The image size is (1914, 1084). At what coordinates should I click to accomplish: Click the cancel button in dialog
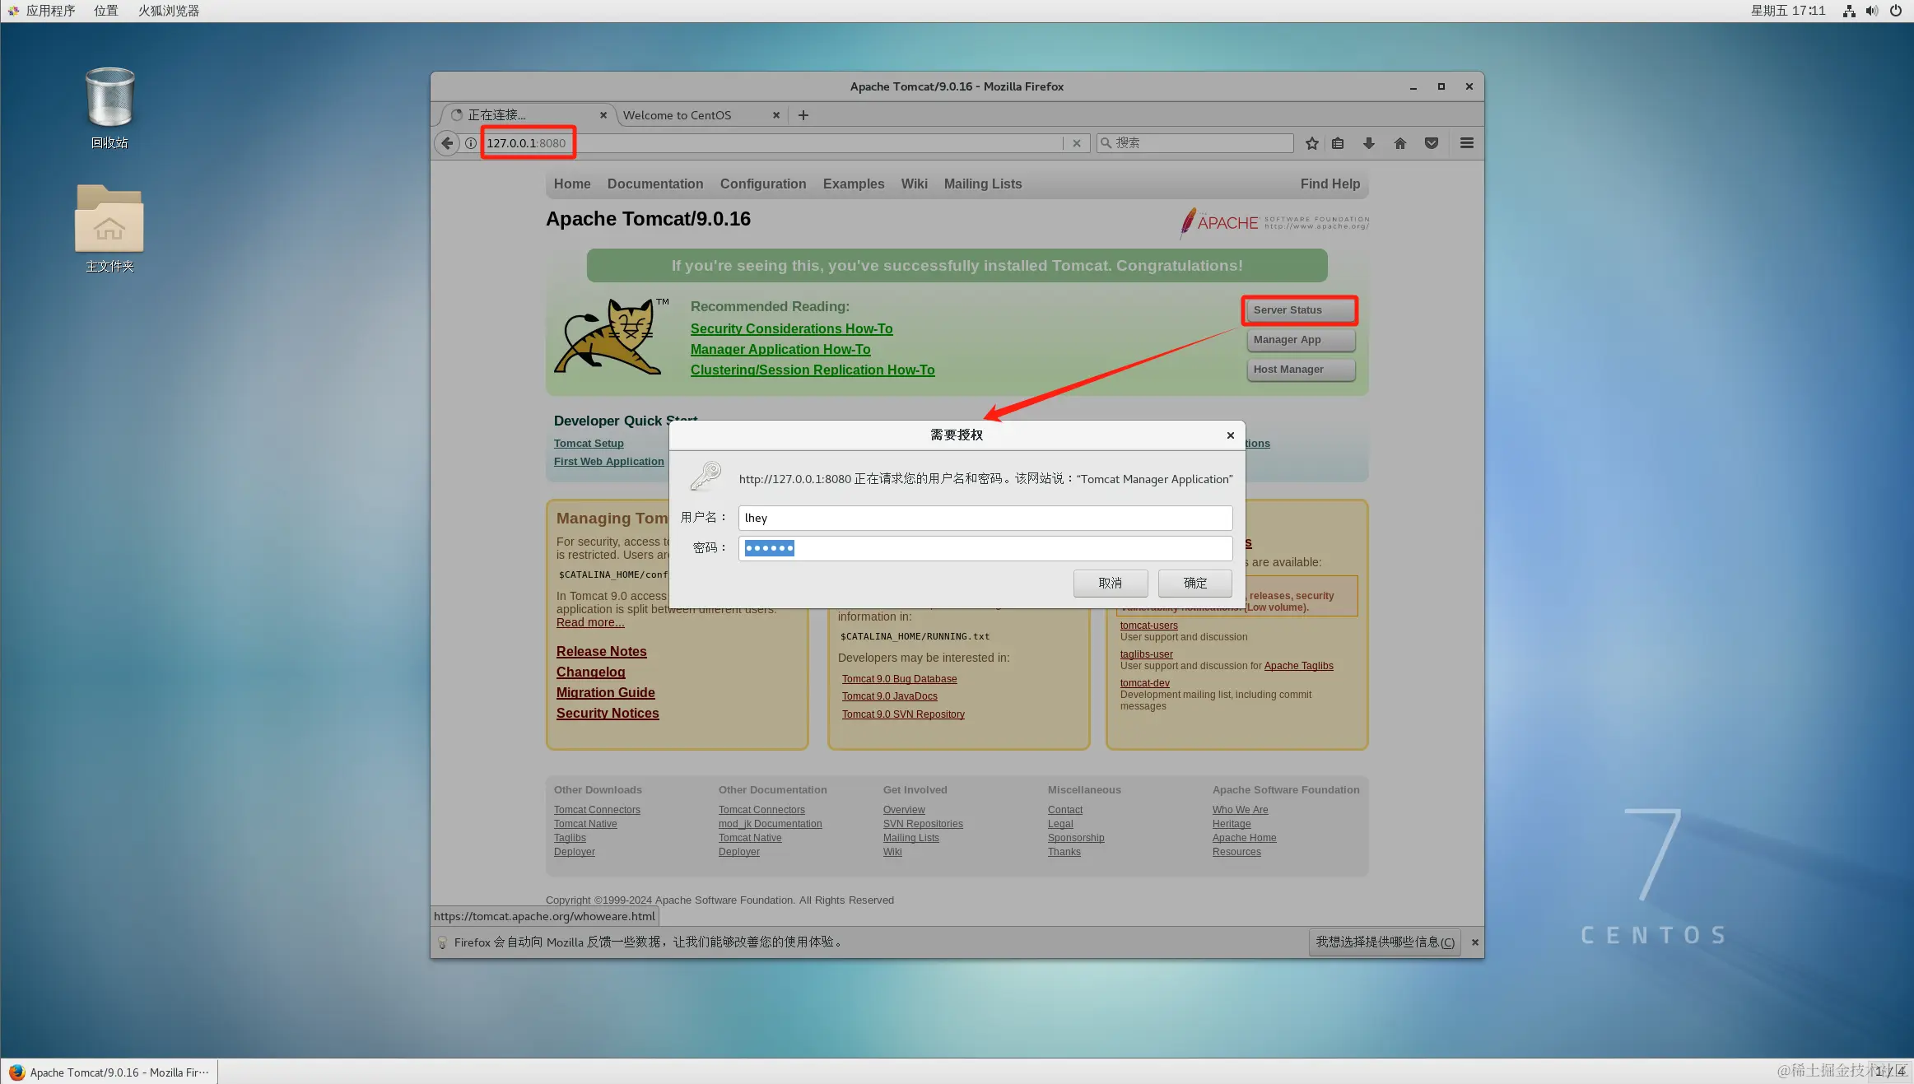pyautogui.click(x=1110, y=584)
